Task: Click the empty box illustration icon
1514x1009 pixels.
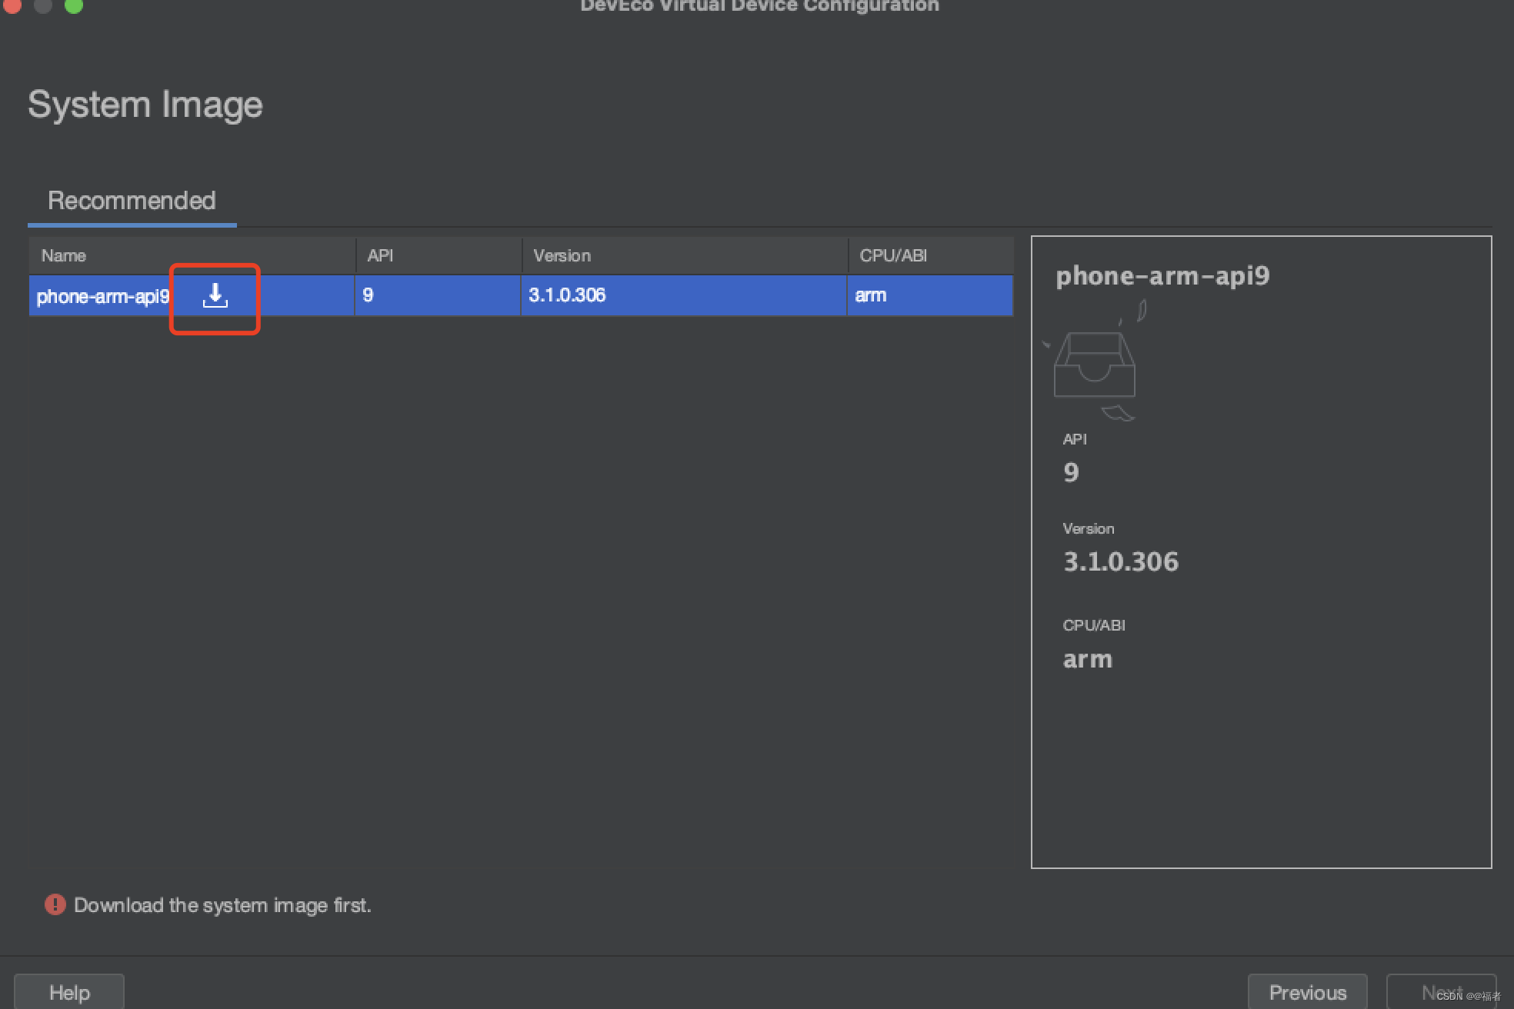Action: pos(1094,366)
